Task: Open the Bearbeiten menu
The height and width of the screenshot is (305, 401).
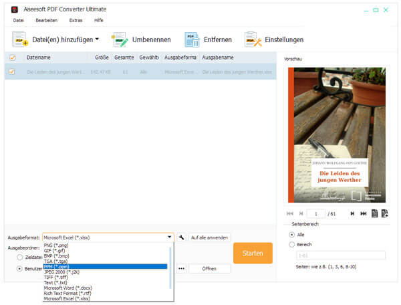Action: coord(47,21)
